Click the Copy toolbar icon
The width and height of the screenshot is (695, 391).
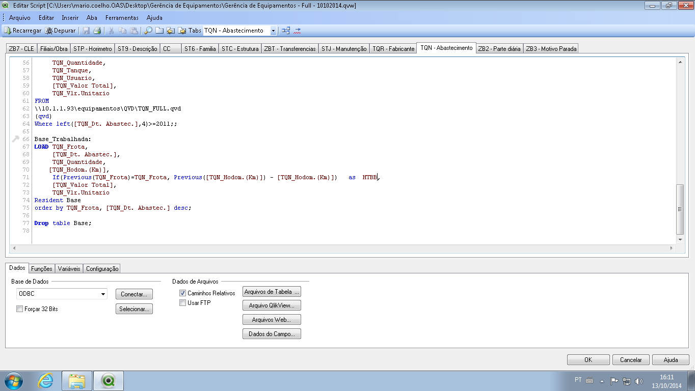[x=123, y=31]
